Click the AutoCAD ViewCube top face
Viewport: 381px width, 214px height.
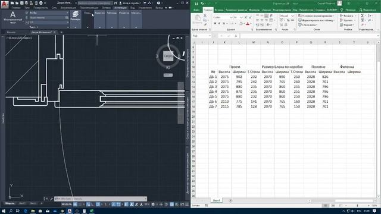tap(168, 56)
